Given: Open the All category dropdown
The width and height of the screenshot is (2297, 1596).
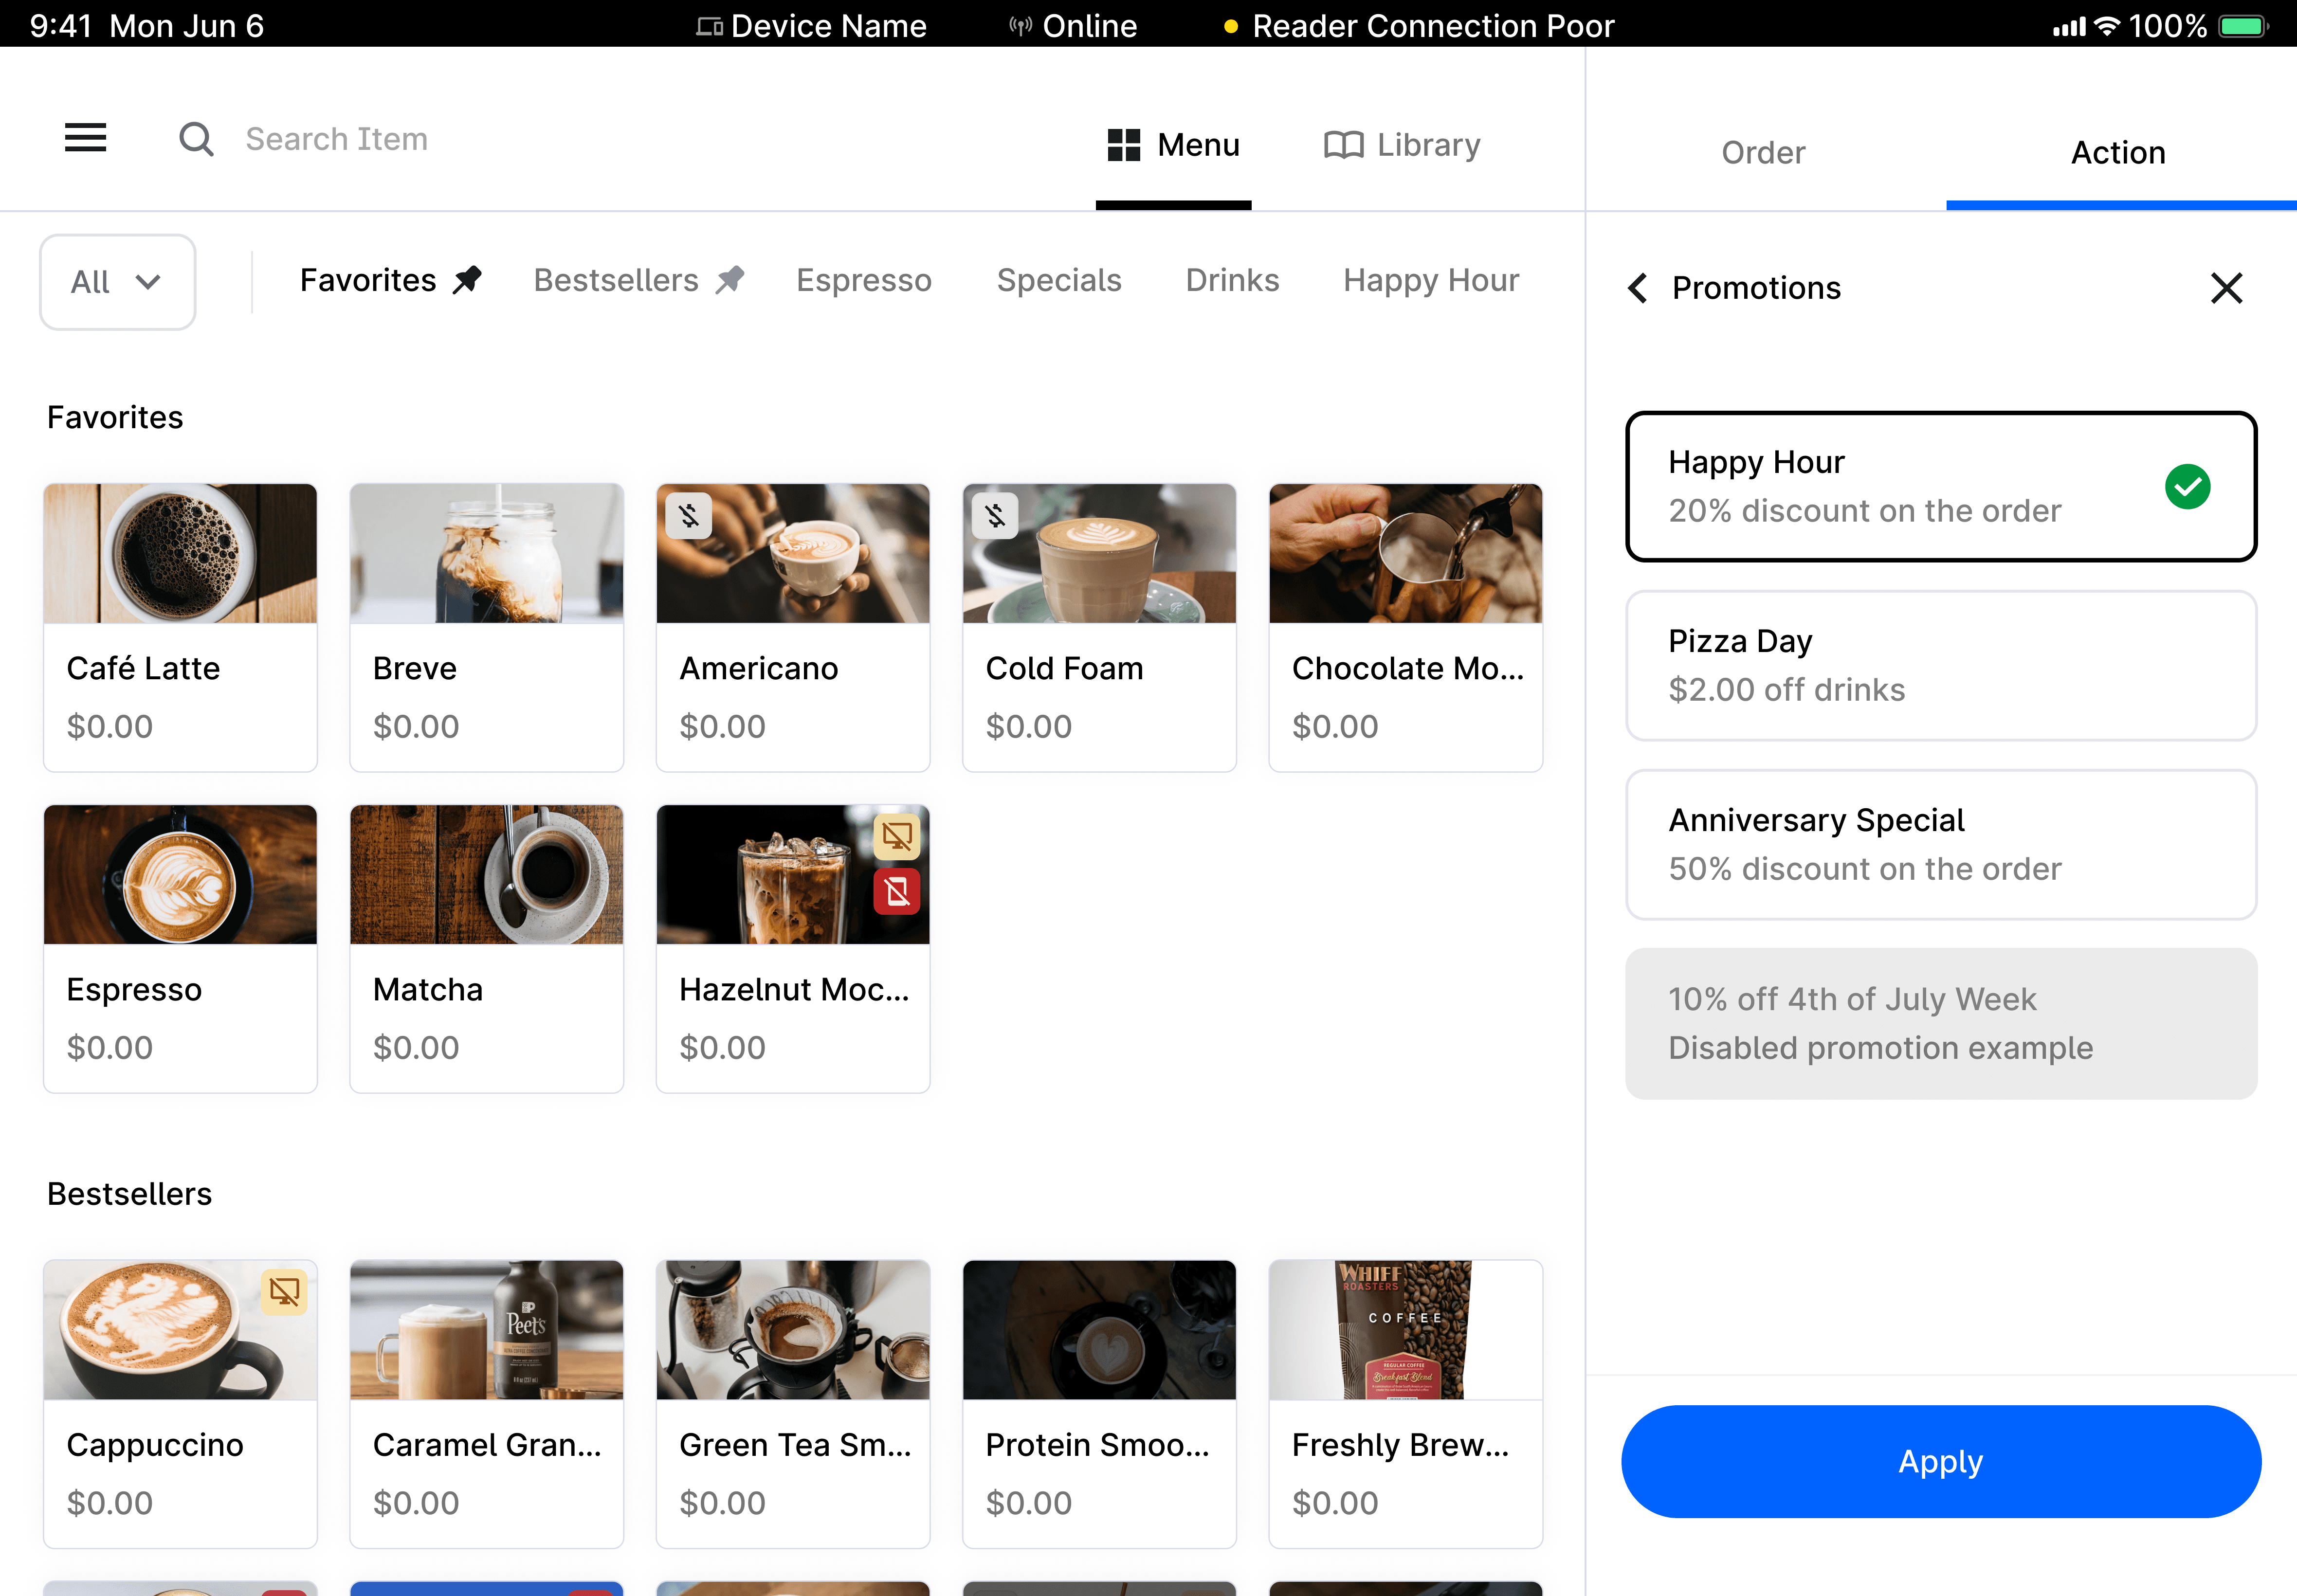Looking at the screenshot, I should (x=117, y=282).
